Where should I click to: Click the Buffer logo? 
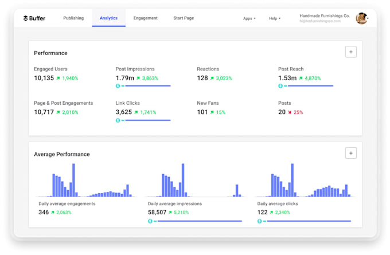point(34,18)
